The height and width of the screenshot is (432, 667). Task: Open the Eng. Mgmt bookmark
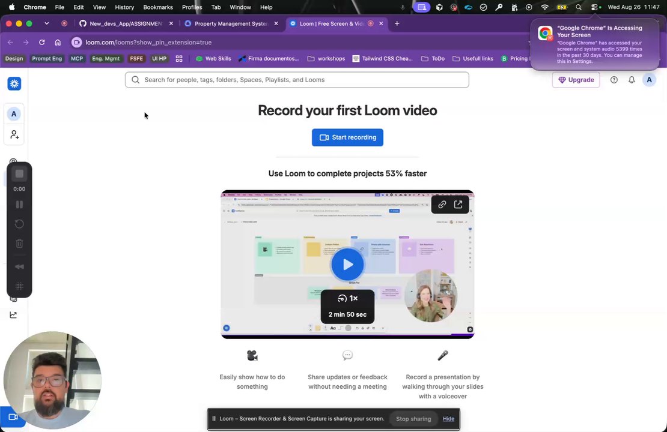coord(106,59)
